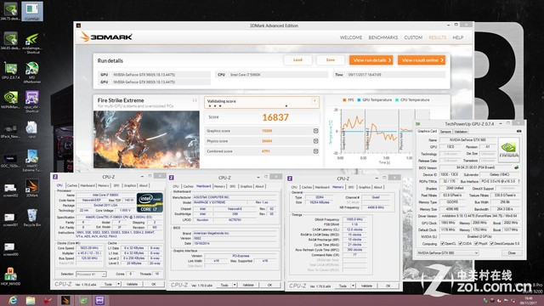Click the Validating score help icon
The width and height of the screenshot is (544, 306).
(314, 101)
